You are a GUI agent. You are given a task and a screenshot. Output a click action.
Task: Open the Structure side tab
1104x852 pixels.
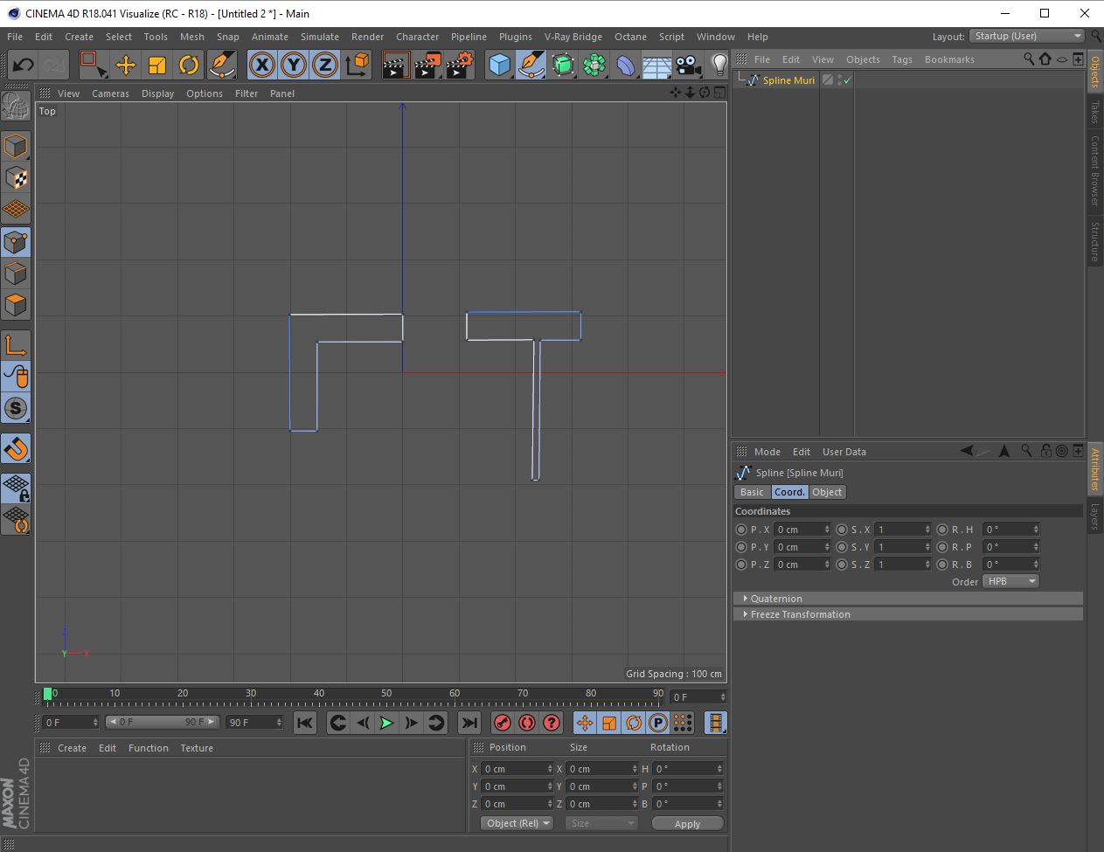pyautogui.click(x=1094, y=242)
